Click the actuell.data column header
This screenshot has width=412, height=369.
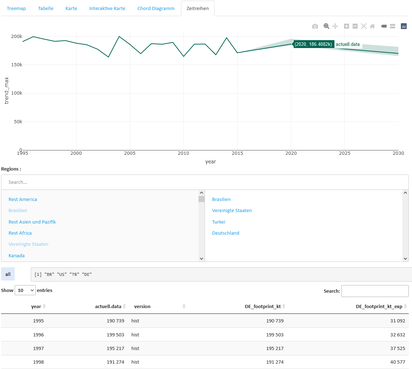108,306
